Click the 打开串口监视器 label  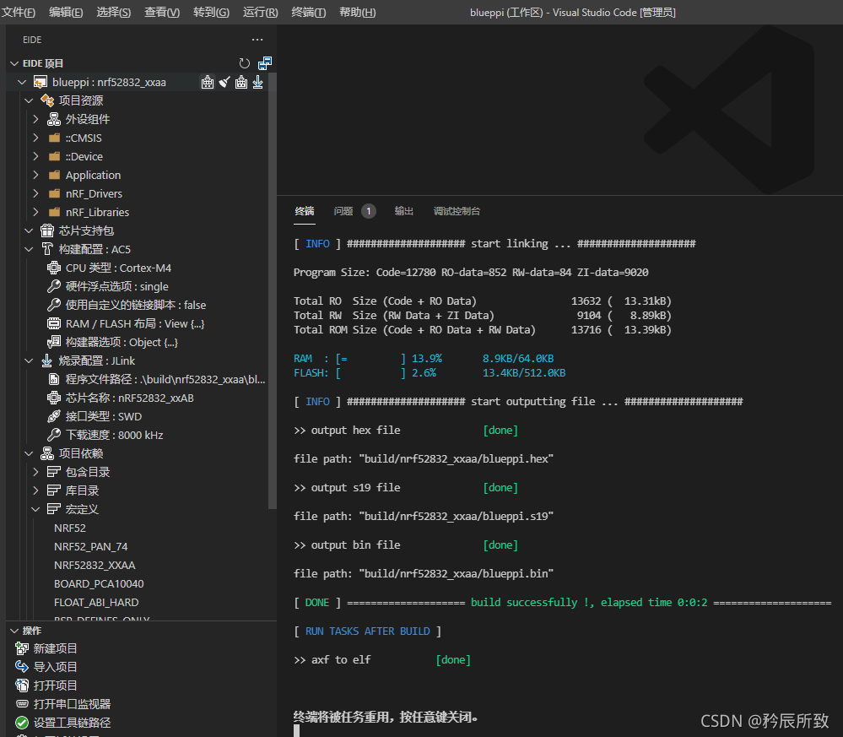pyautogui.click(x=72, y=704)
